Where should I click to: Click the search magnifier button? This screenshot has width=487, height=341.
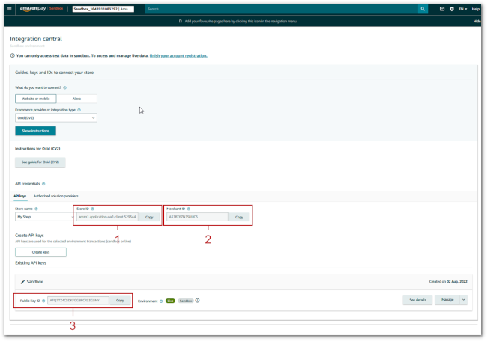click(x=423, y=9)
